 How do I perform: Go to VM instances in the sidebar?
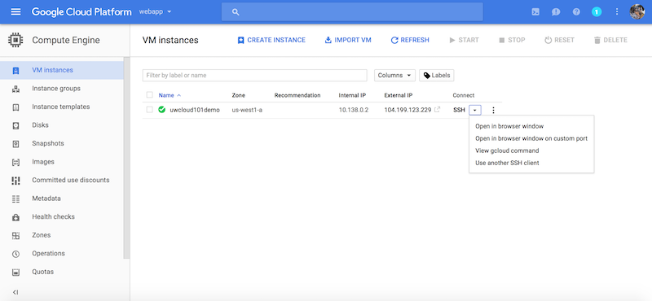pos(62,70)
